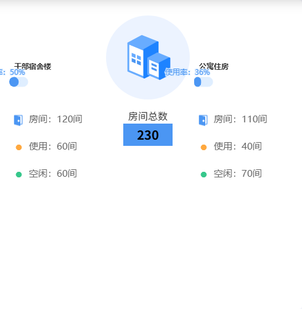Click the 空闲:70间 text
The width and height of the screenshot is (302, 309).
238,174
